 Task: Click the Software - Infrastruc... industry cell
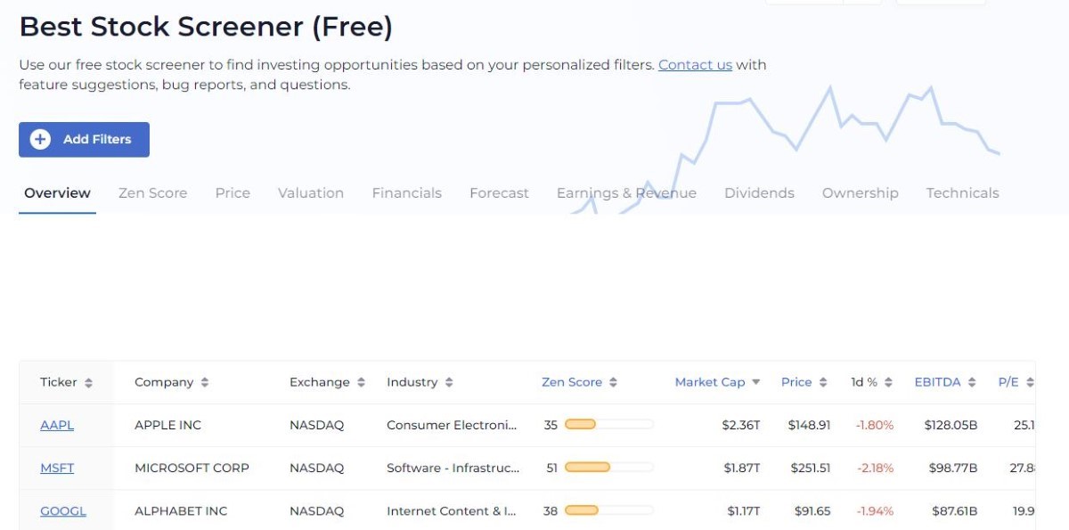tap(453, 469)
